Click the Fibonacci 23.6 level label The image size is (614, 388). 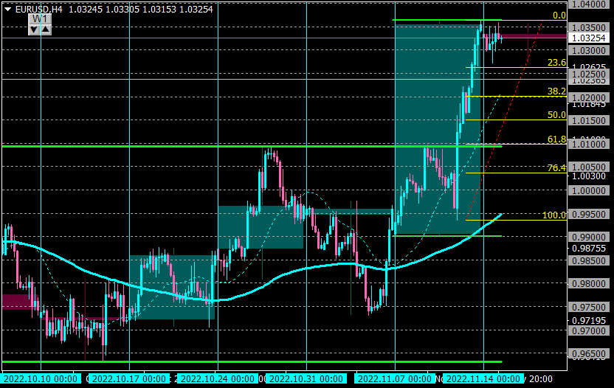tap(556, 63)
